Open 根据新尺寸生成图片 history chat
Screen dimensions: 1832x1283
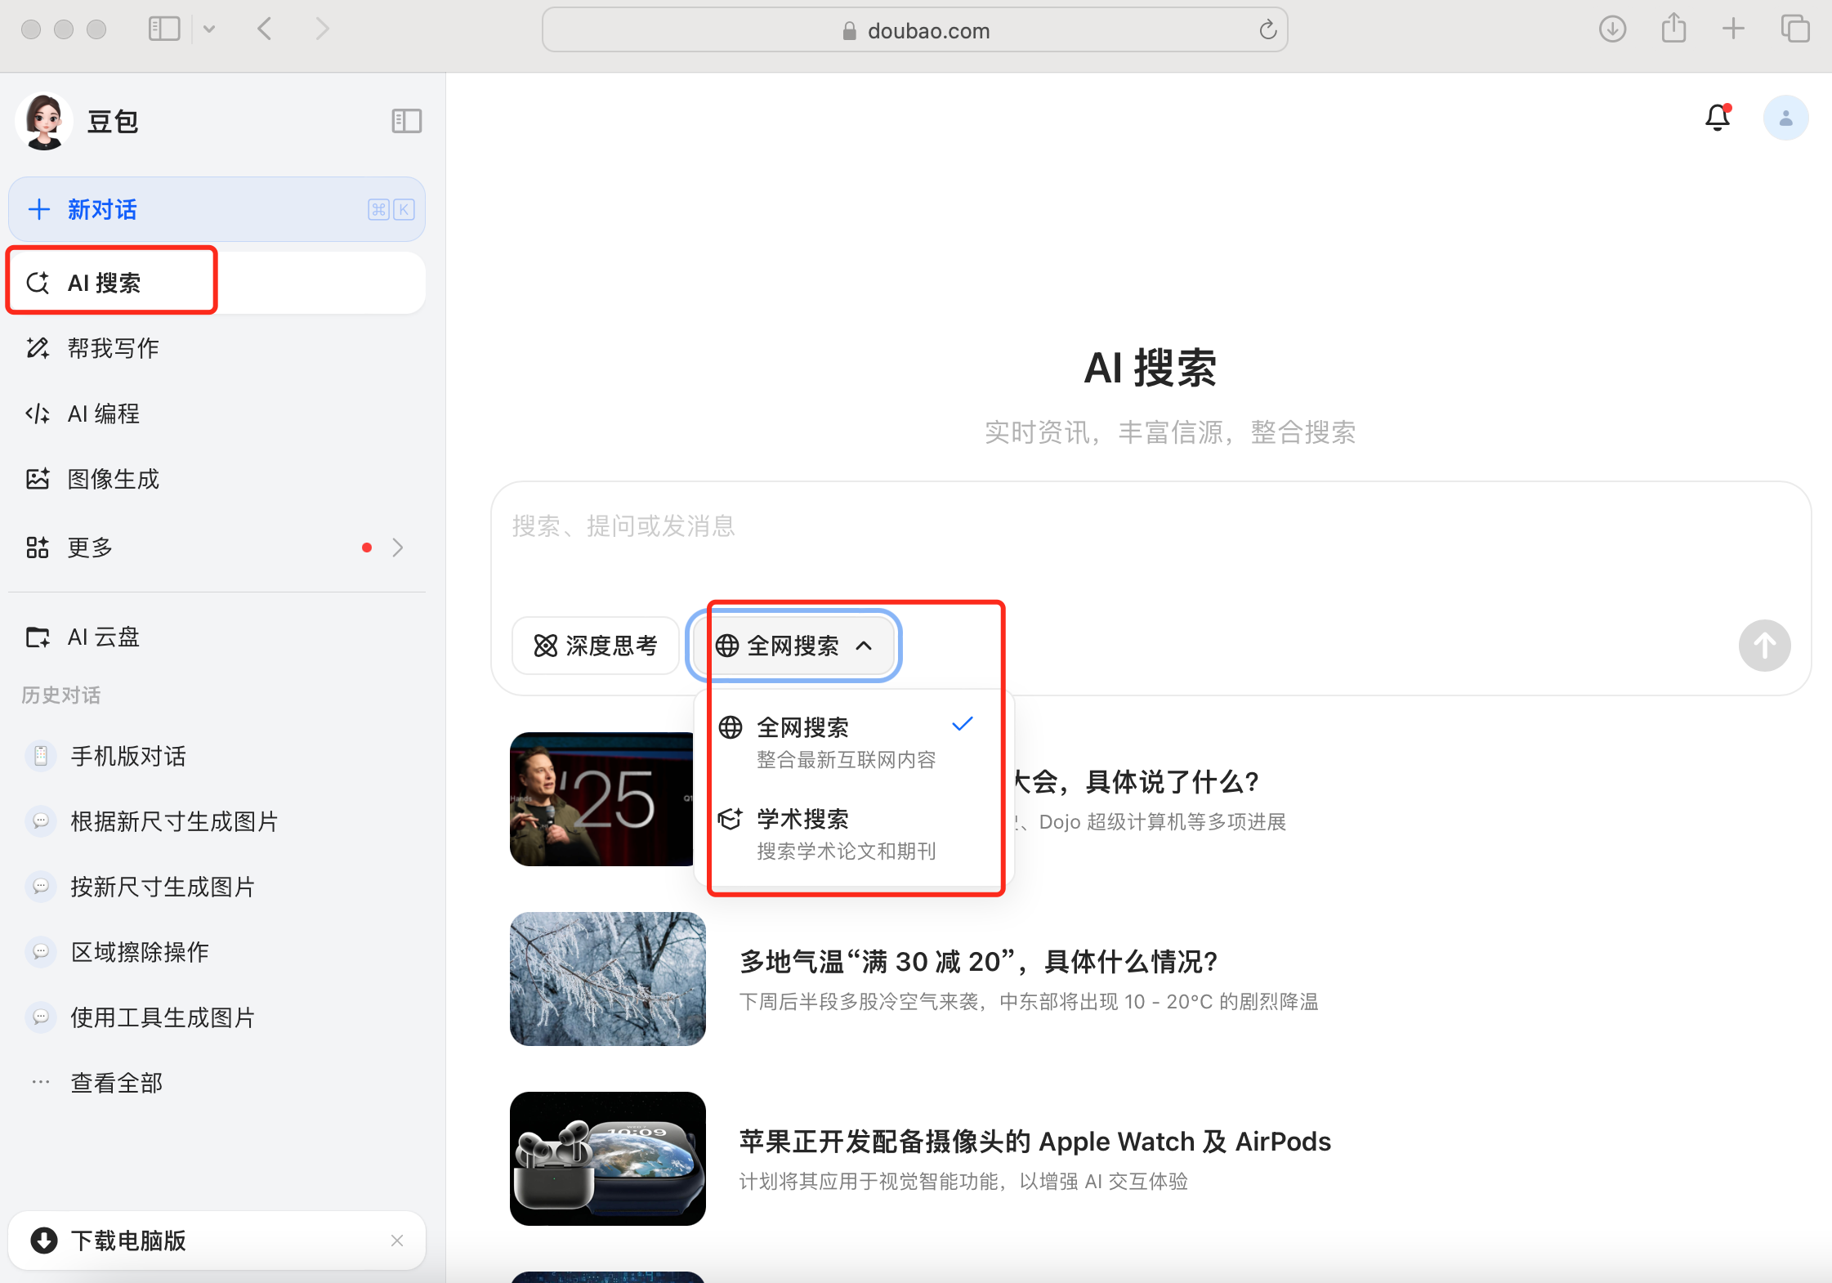tap(217, 821)
